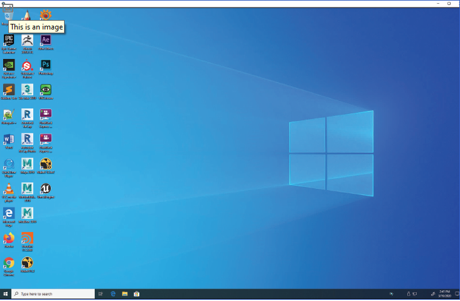Open the Recycle Bin desktop icon
Image resolution: width=460 pixels, height=301 pixels.
(x=9, y=15)
